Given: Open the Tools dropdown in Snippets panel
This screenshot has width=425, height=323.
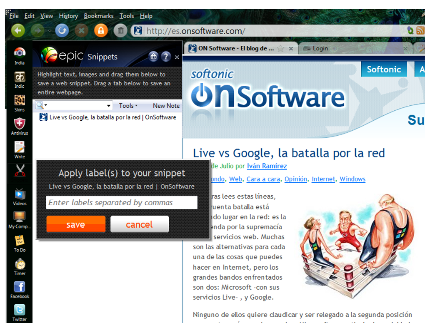Looking at the screenshot, I should (128, 106).
